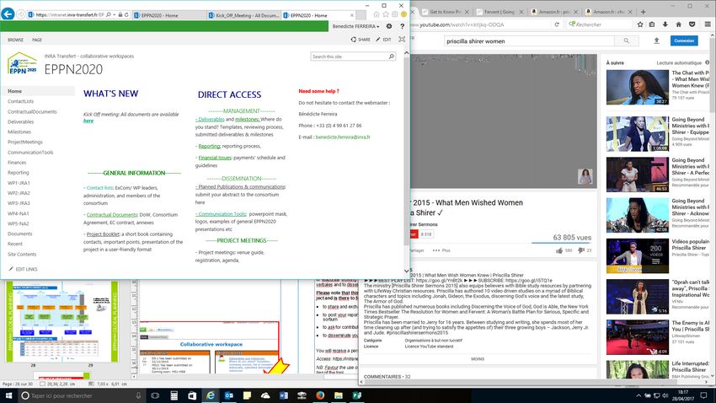Screen dimensions: 716x403
Task: Show Firefox bookmarks list icon
Action: (x=652, y=24)
